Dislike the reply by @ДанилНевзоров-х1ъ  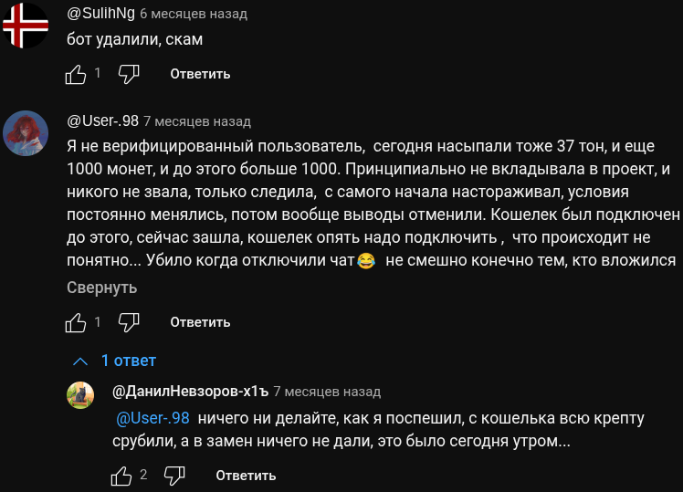174,476
